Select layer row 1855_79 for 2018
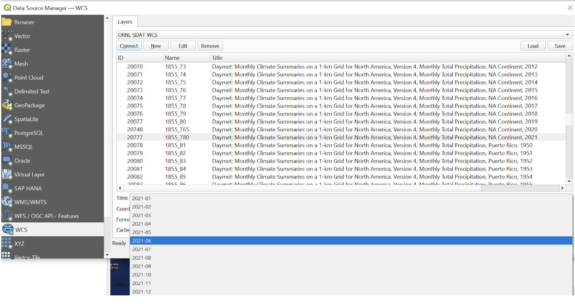 (x=341, y=114)
